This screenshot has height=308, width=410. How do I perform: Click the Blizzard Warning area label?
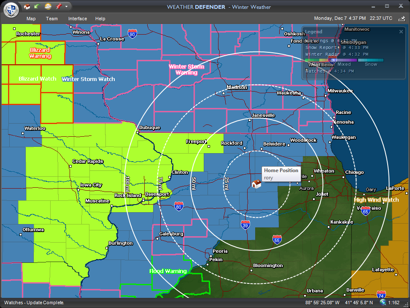pos(40,53)
